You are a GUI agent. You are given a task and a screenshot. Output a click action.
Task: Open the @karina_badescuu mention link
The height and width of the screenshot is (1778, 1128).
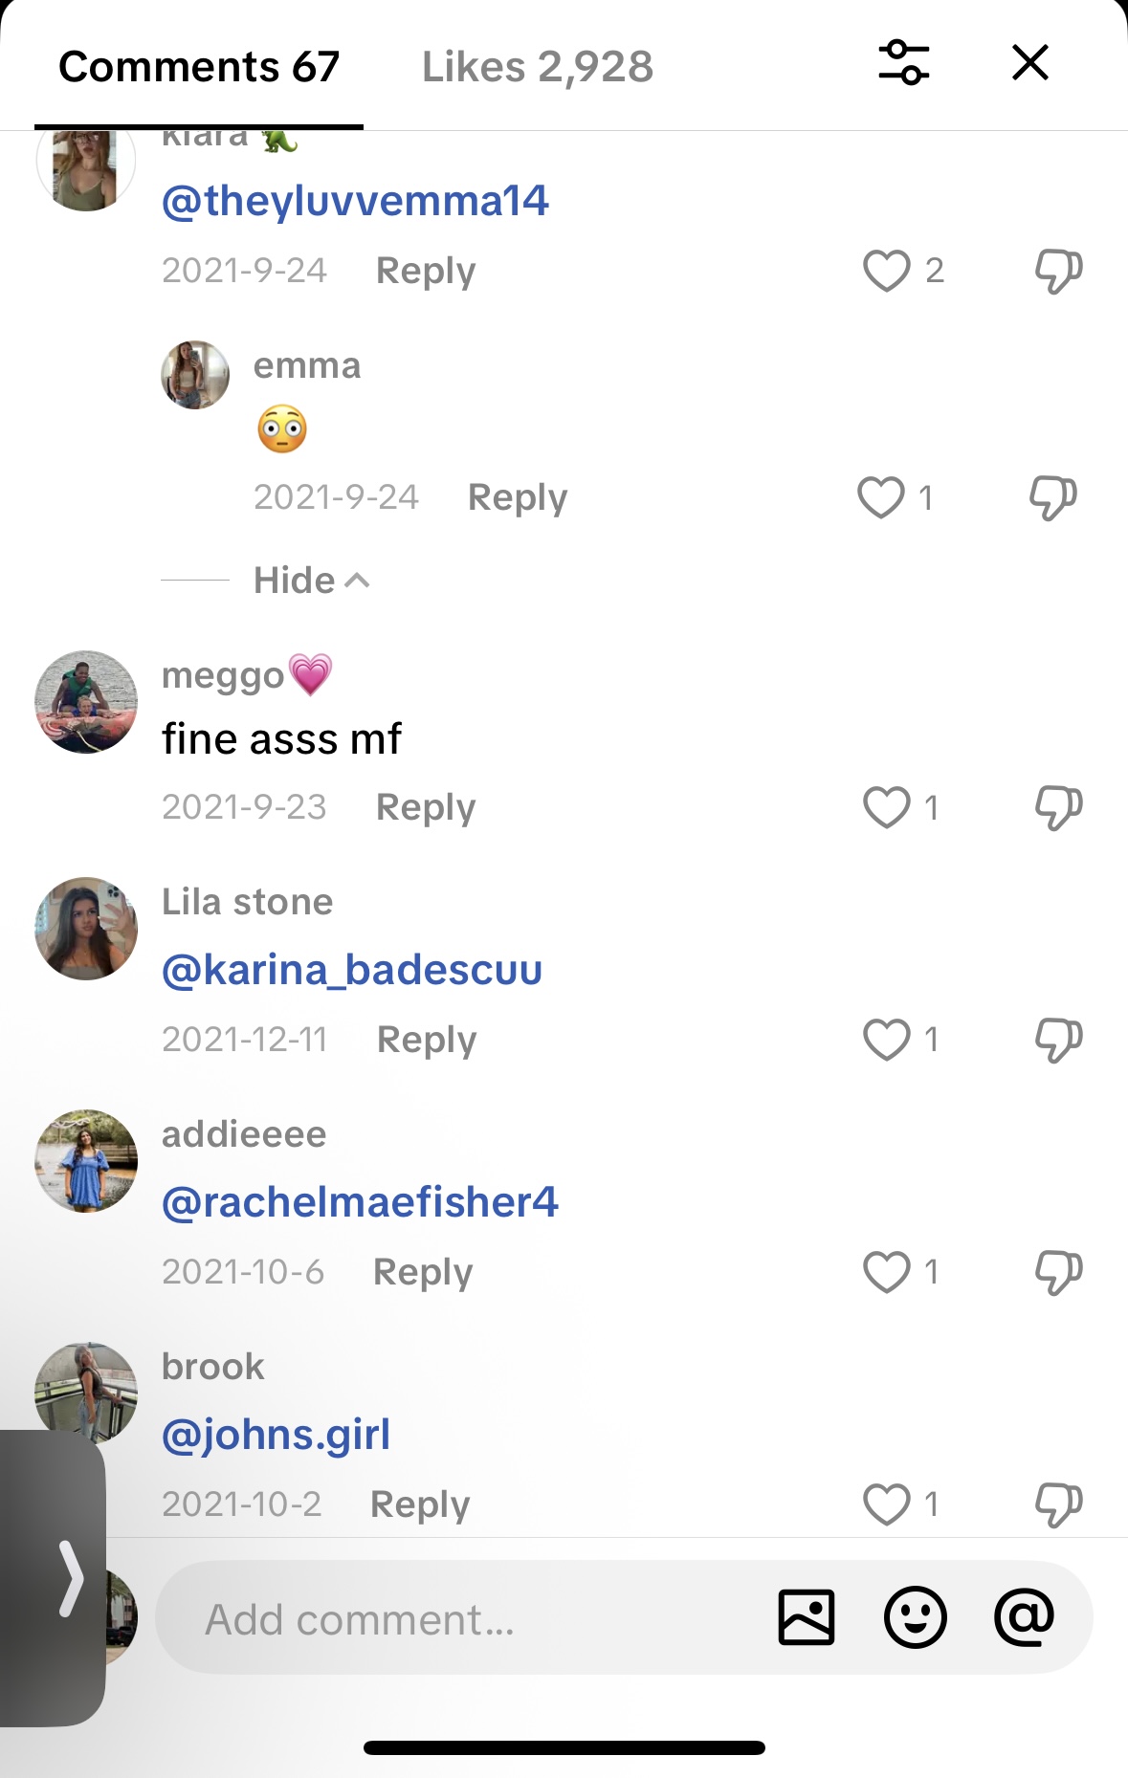tap(352, 970)
